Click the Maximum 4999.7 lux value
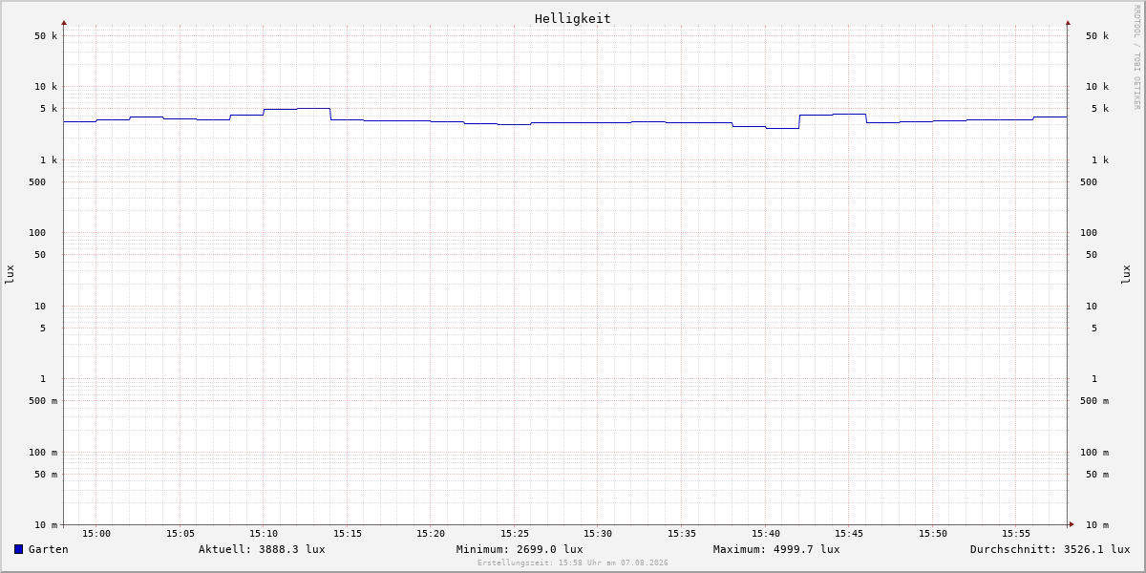The image size is (1146, 573). point(776,549)
